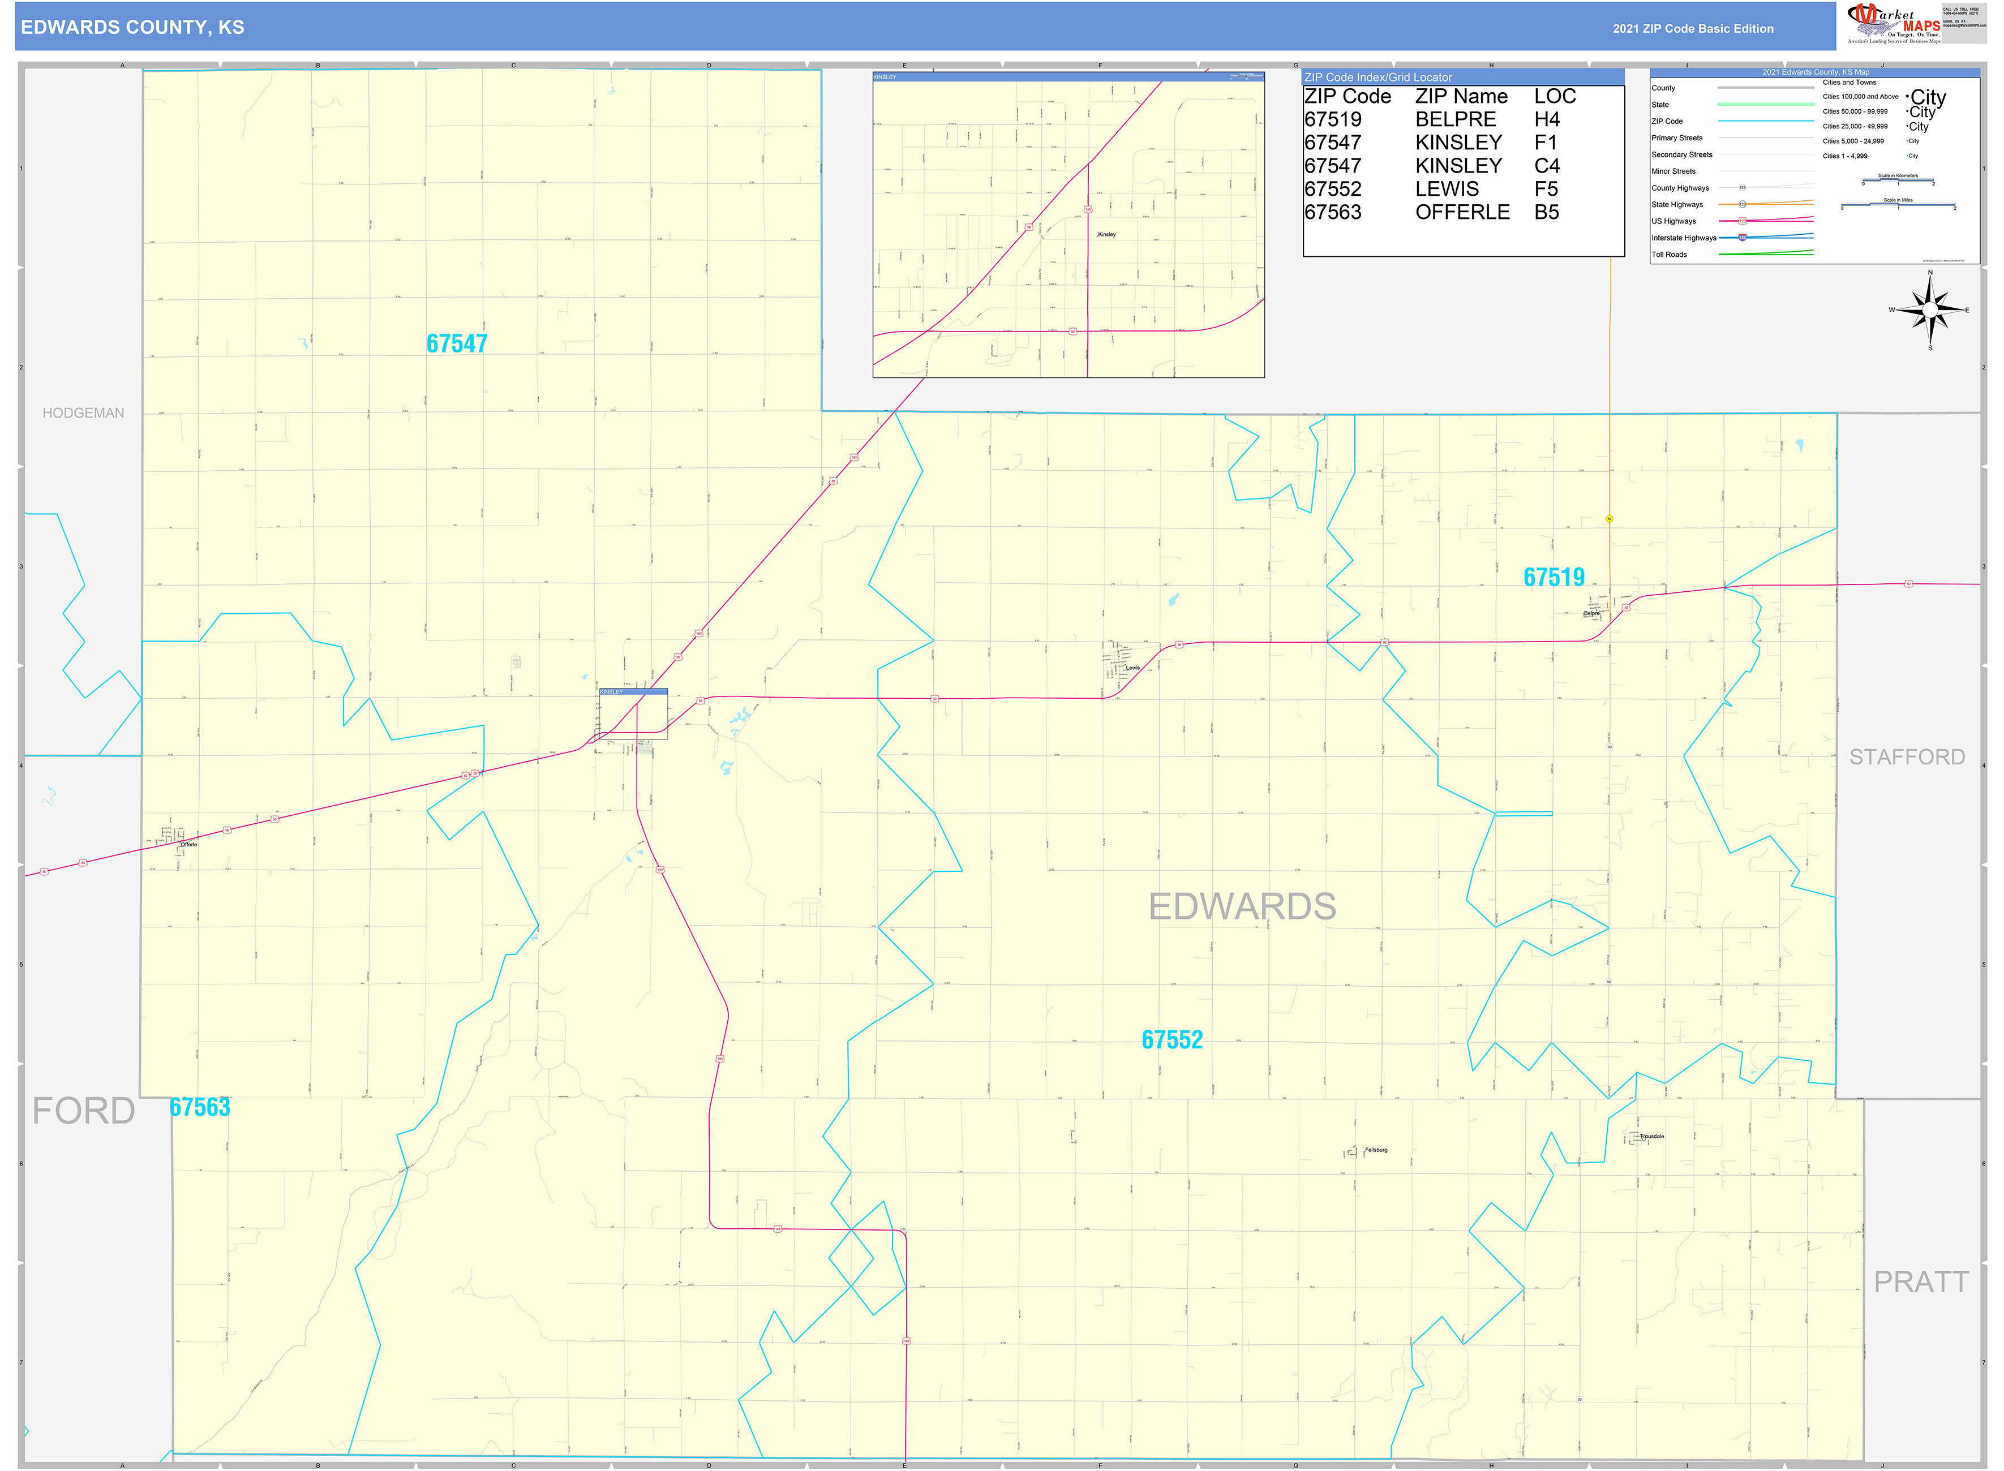
Task: Select the F1 location cell for Kinsley
Action: pyautogui.click(x=1546, y=143)
